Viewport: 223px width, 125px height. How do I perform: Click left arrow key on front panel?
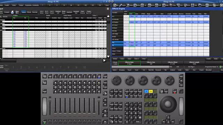163,122
